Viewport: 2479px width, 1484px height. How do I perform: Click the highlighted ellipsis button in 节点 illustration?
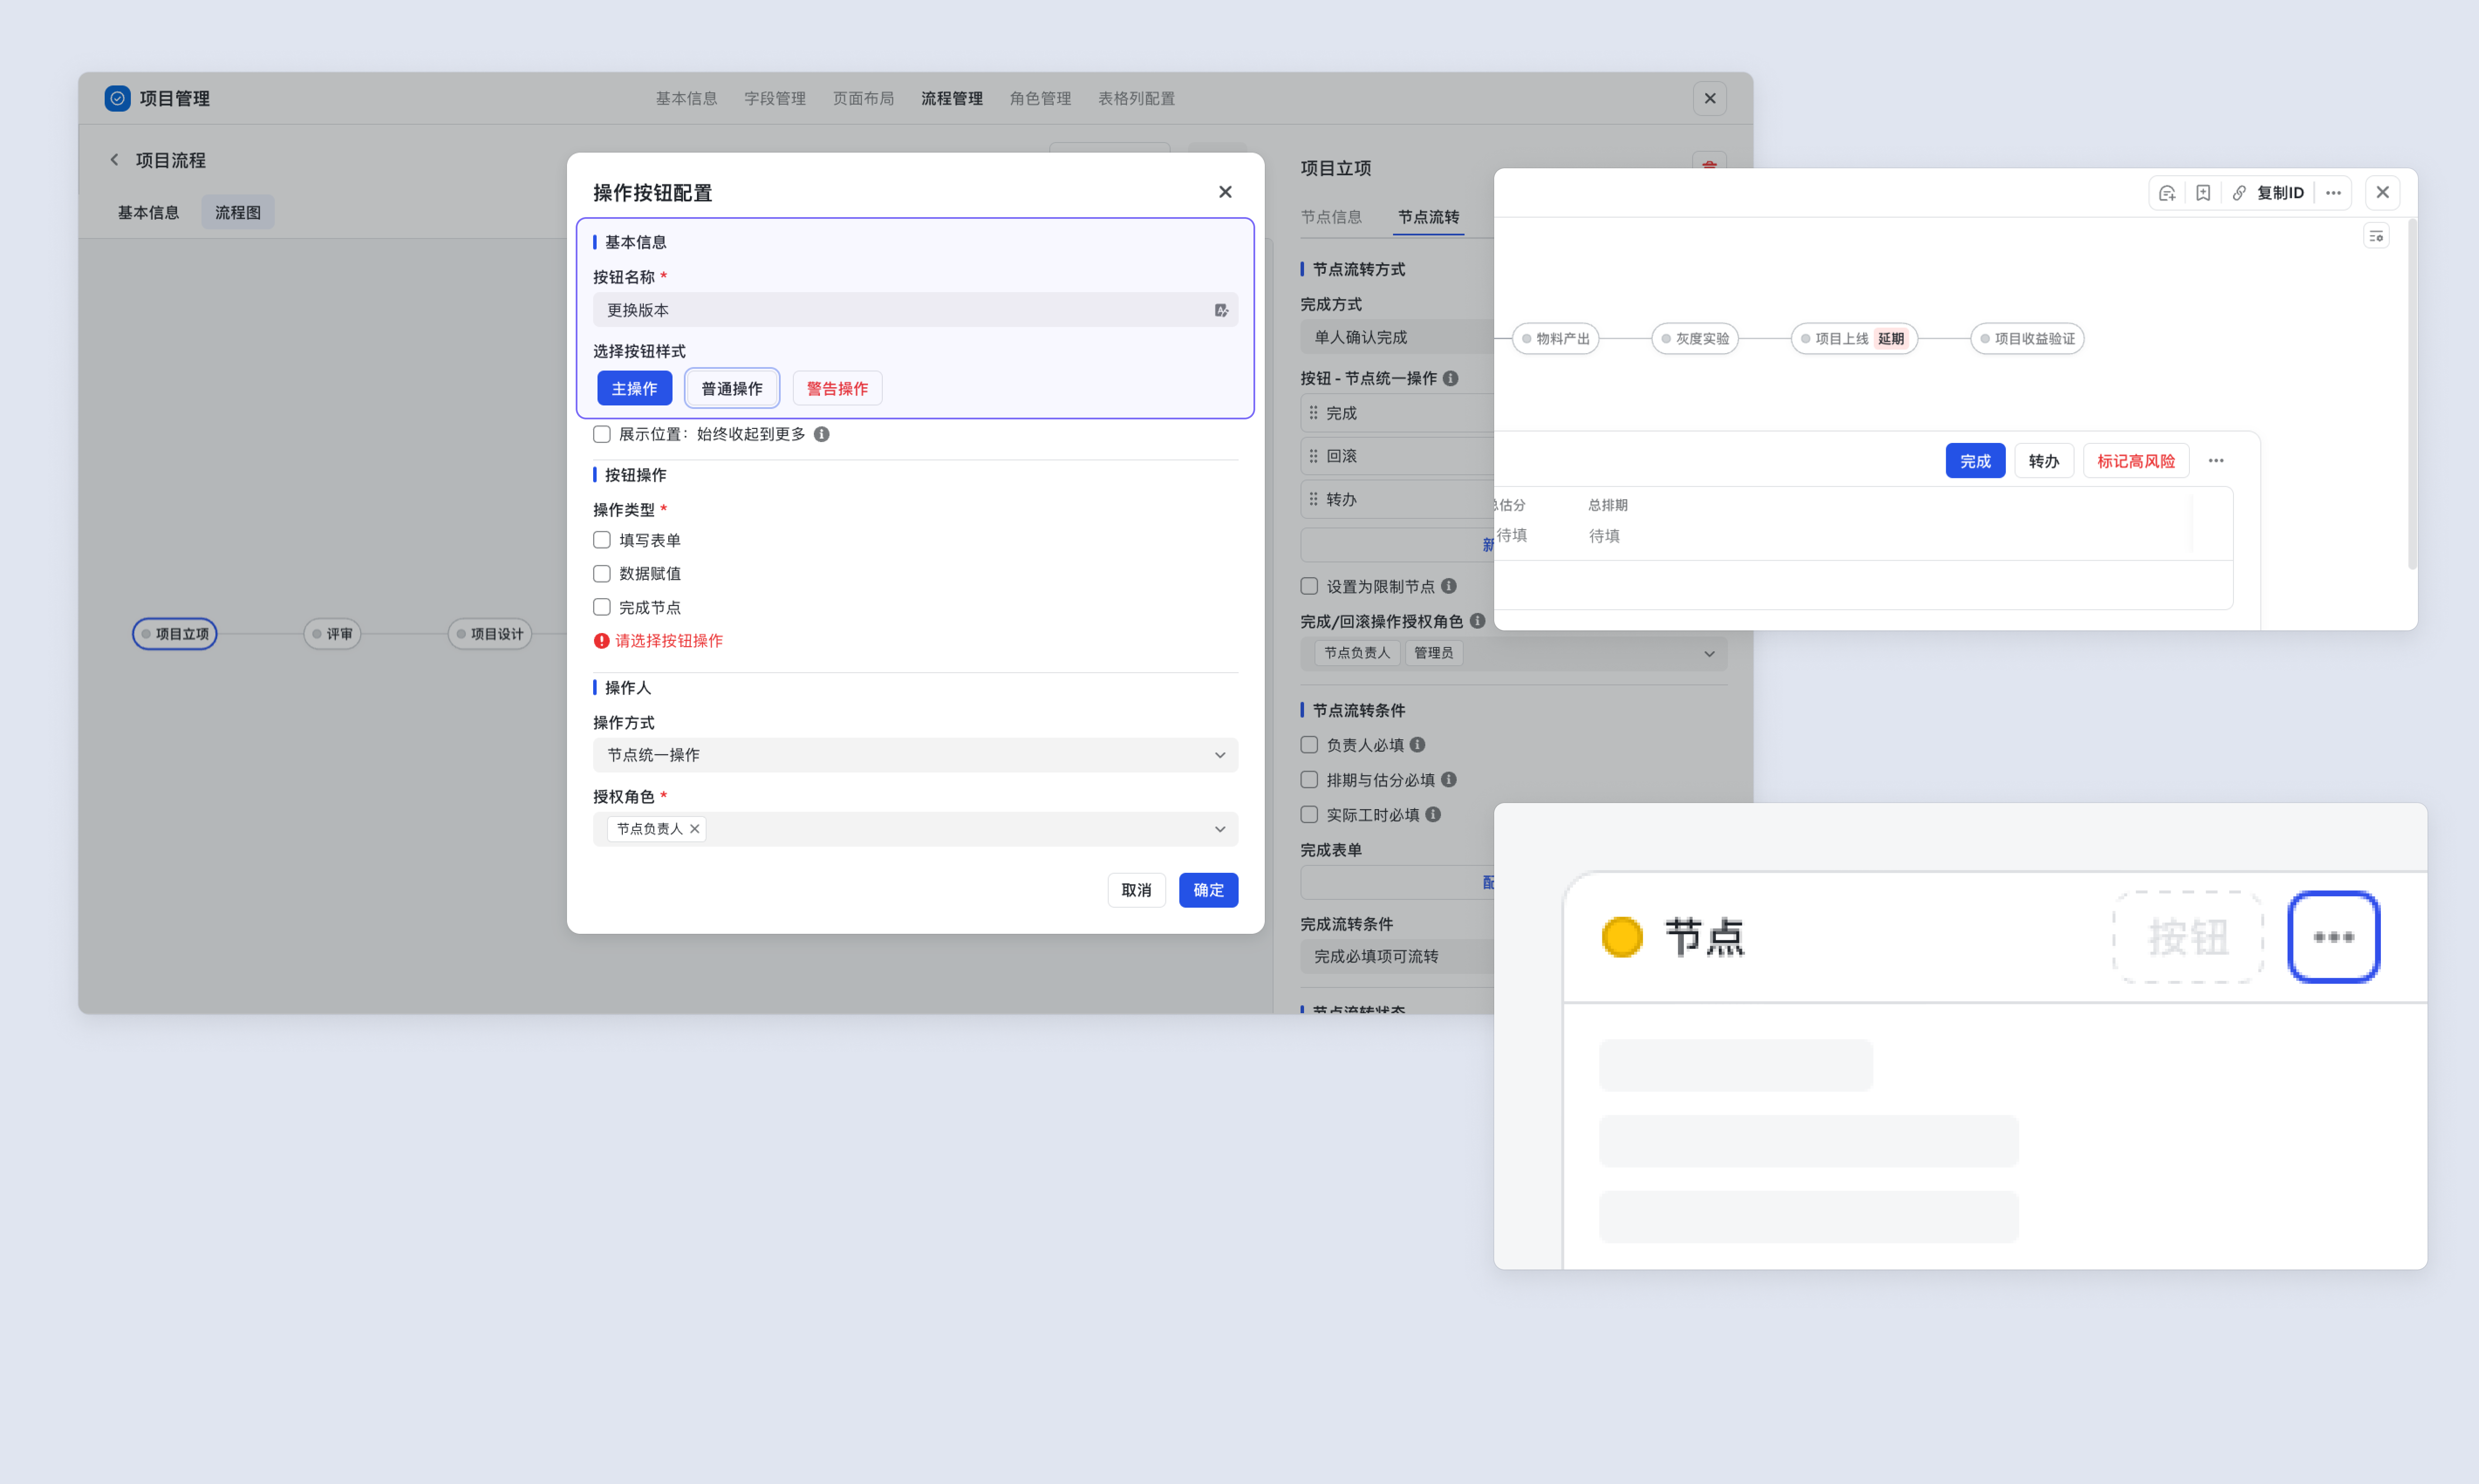(x=2334, y=937)
